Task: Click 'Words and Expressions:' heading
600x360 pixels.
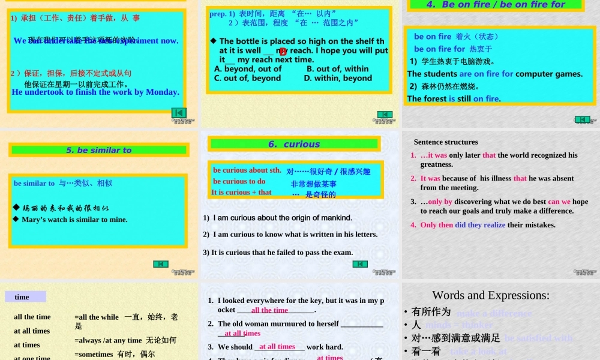Action: pyautogui.click(x=491, y=295)
